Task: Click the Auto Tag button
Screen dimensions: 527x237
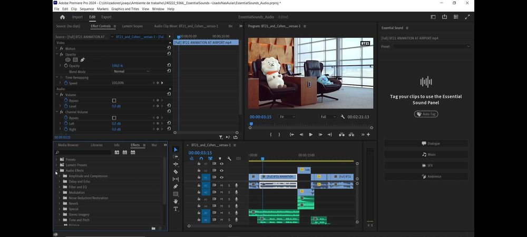Action: (426, 114)
